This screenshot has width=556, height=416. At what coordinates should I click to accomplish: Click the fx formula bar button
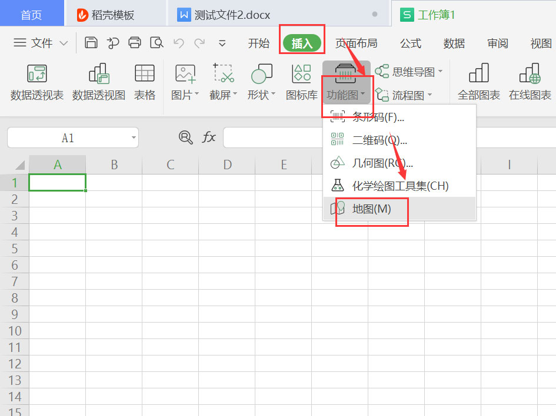coord(209,137)
